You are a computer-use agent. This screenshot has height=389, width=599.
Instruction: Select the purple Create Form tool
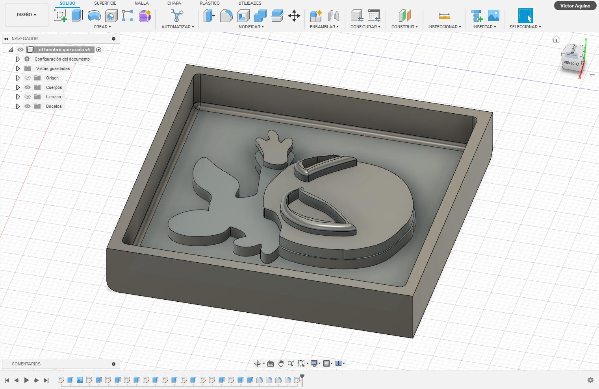point(145,16)
